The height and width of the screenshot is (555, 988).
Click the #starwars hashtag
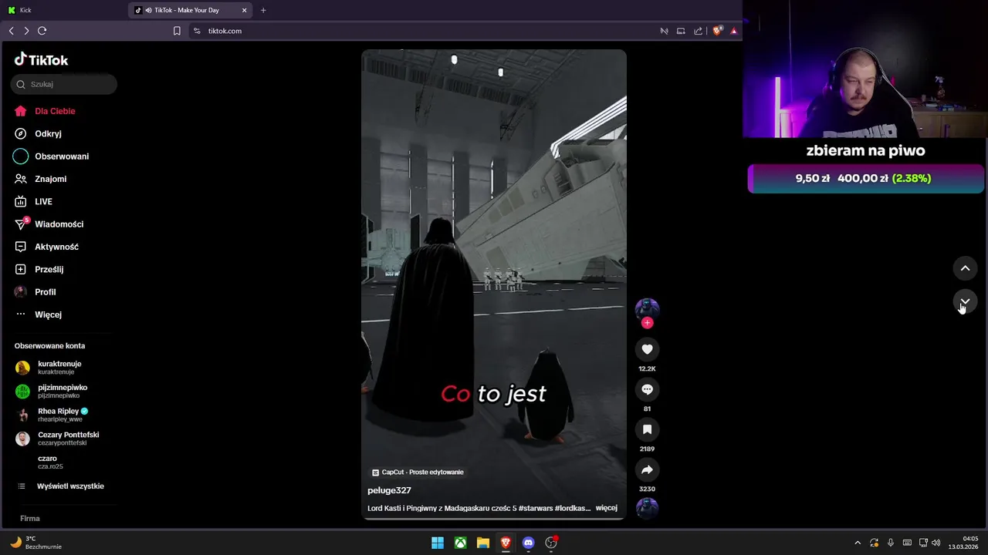[x=536, y=508]
